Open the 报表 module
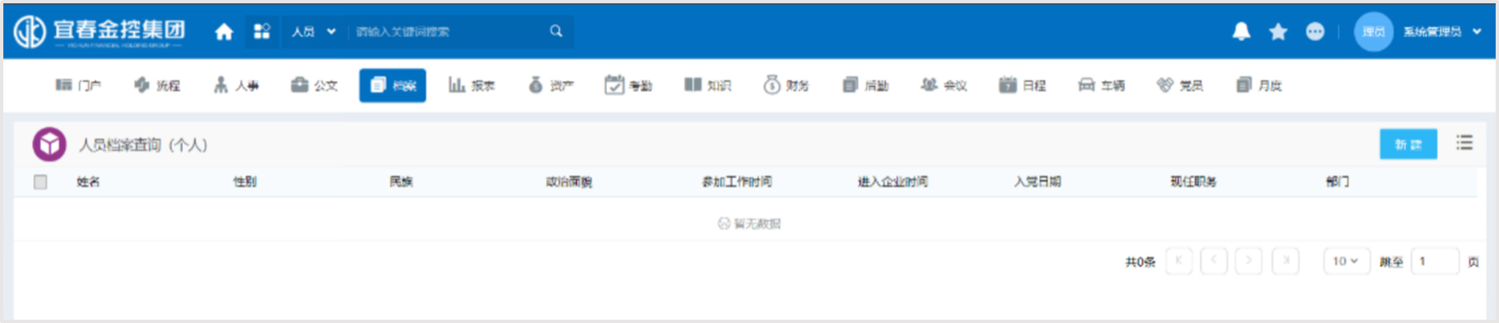1499x323 pixels. tap(471, 85)
